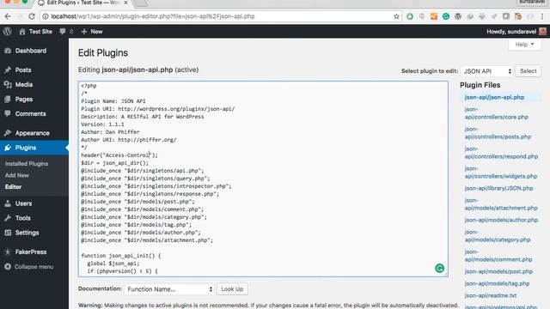Click Add New plugin submenu link
The width and height of the screenshot is (550, 309).
click(17, 175)
